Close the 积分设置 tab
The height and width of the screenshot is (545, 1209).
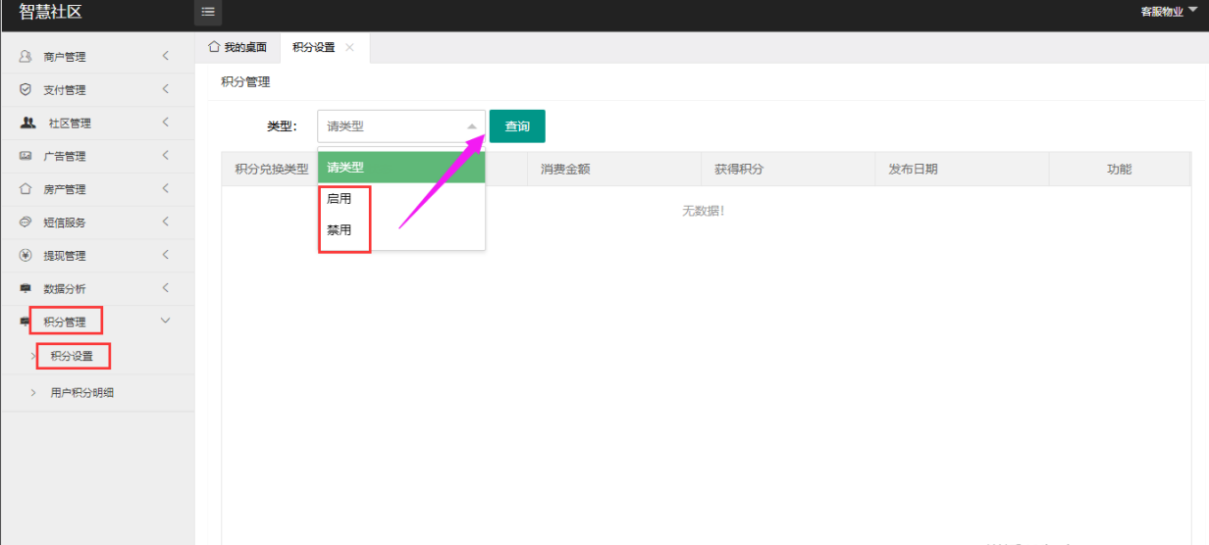[349, 48]
